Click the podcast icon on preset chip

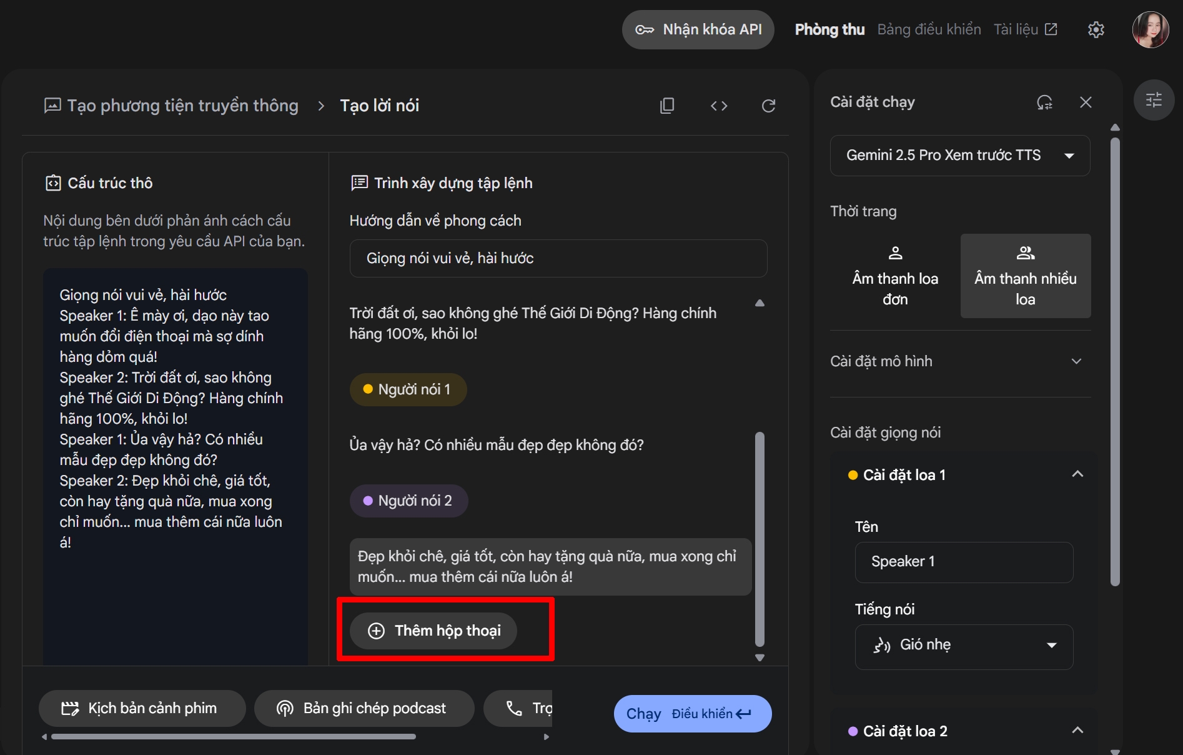click(285, 709)
